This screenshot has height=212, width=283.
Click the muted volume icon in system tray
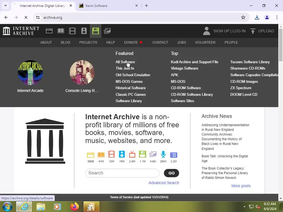pos(258,206)
